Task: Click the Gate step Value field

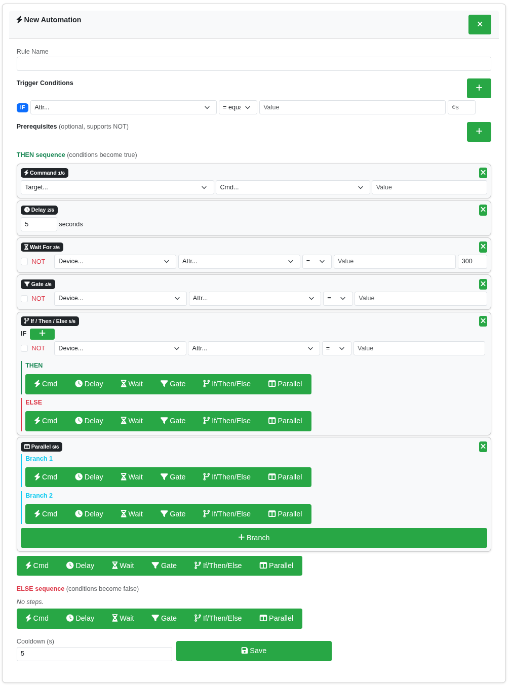Action: click(421, 298)
